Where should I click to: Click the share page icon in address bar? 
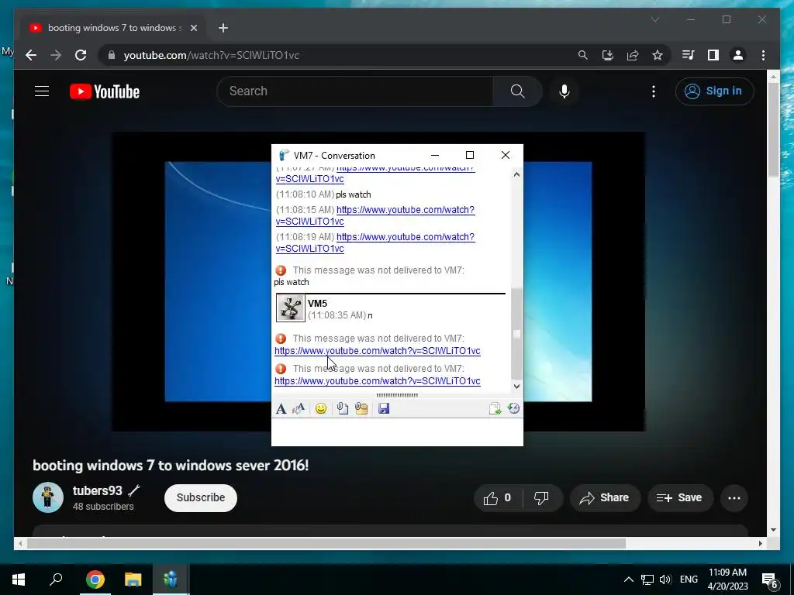(633, 55)
